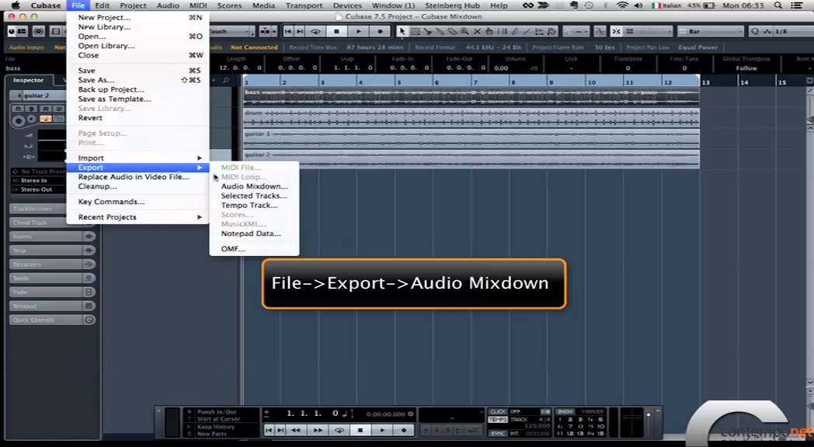Screen dimensions: 814x447
Task: Select the Mute X tool
Action: point(477,32)
